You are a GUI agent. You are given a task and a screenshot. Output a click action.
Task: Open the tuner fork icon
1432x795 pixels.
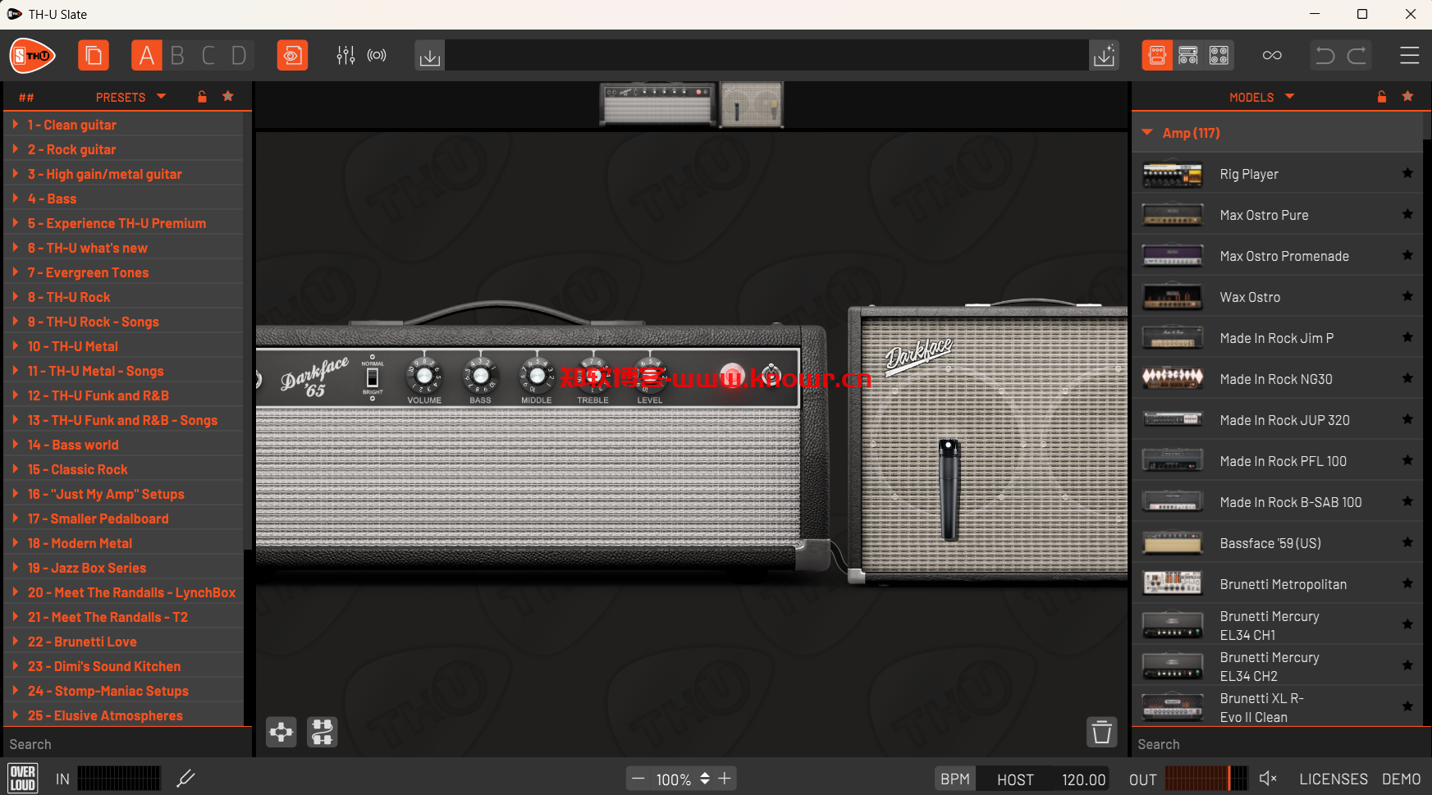pos(185,778)
